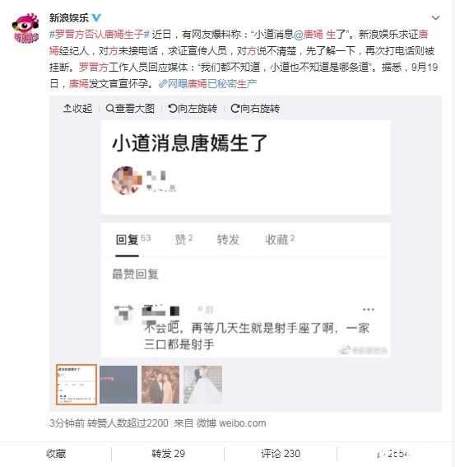455x467 pixels.
Task: Open the #罗晋方否认唐嫣生子# hashtag topic
Action: click(100, 35)
